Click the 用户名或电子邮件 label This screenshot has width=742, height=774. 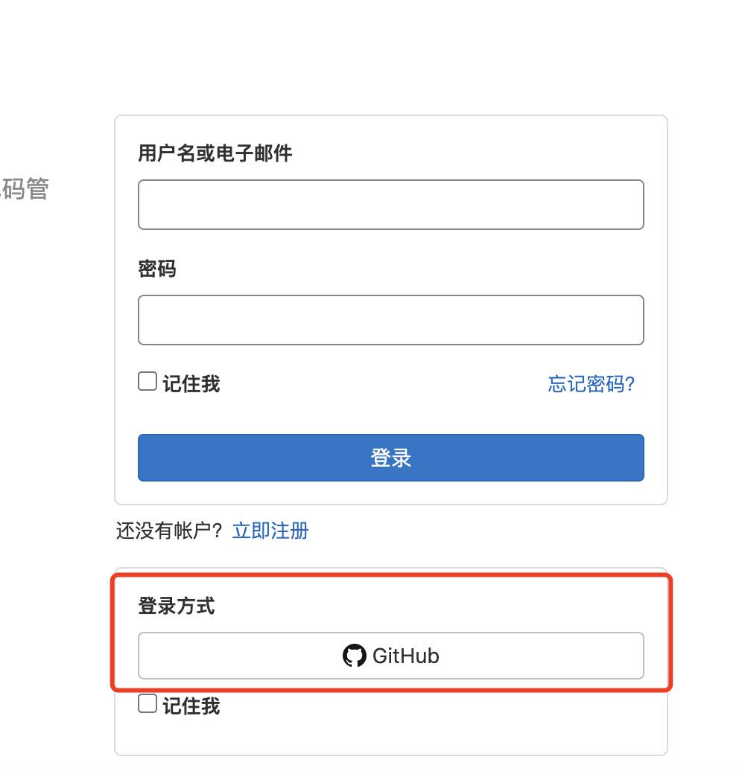[x=214, y=153]
